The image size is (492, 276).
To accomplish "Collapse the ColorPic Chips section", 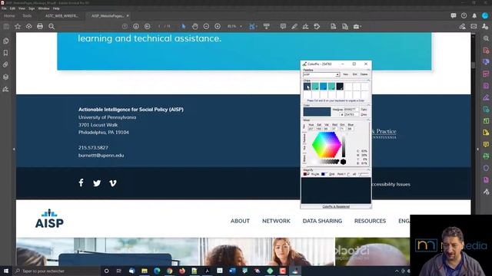I will [368, 80].
